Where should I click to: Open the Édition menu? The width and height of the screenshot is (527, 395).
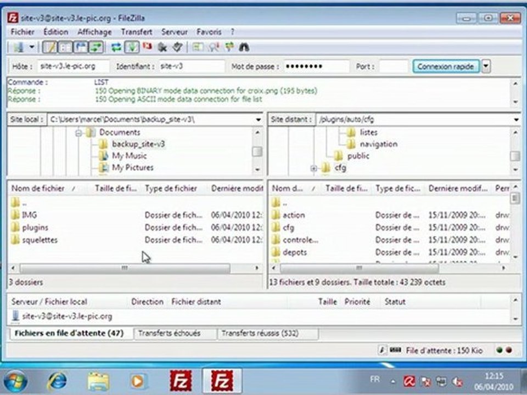[56, 32]
